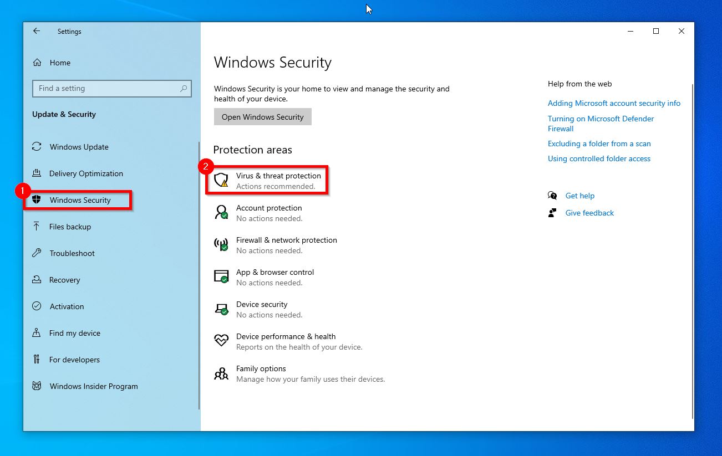Open Excluding a folder from a scan link
This screenshot has height=456, width=722.
599,144
